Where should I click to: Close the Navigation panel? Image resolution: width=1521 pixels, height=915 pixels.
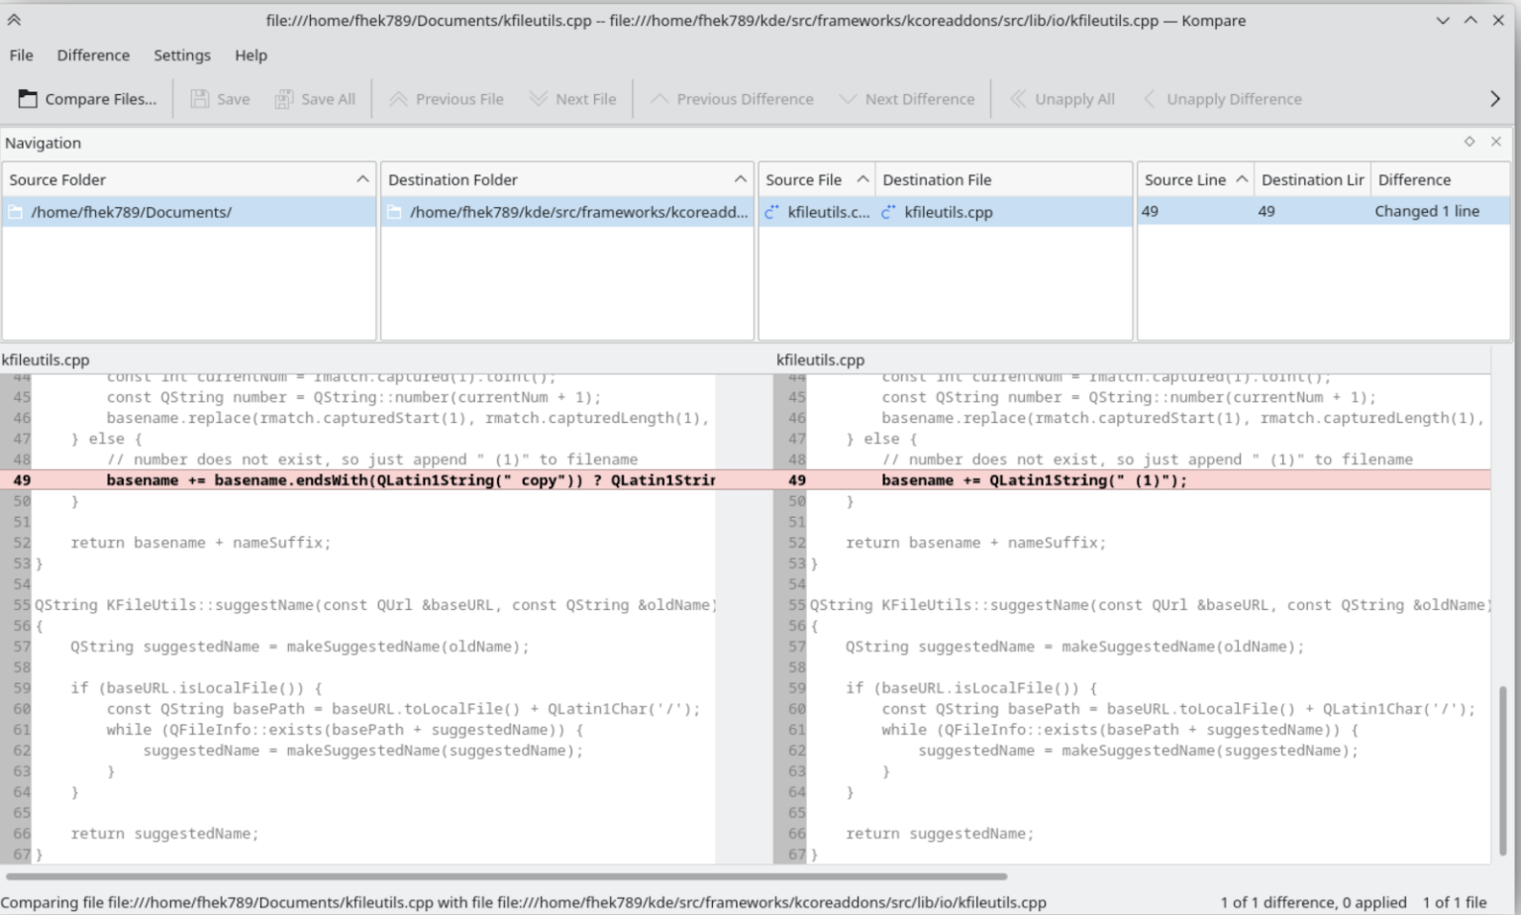tap(1496, 142)
